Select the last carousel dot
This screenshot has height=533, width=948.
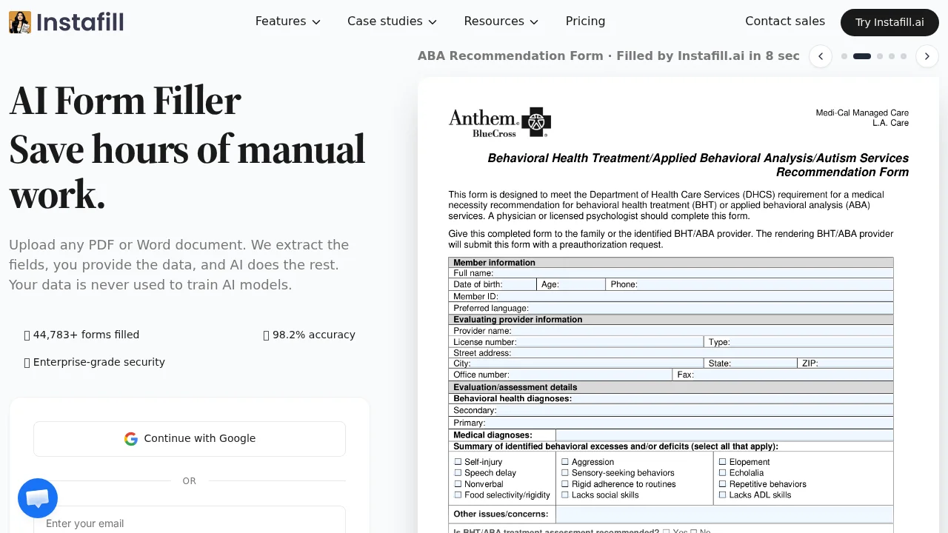coord(904,56)
